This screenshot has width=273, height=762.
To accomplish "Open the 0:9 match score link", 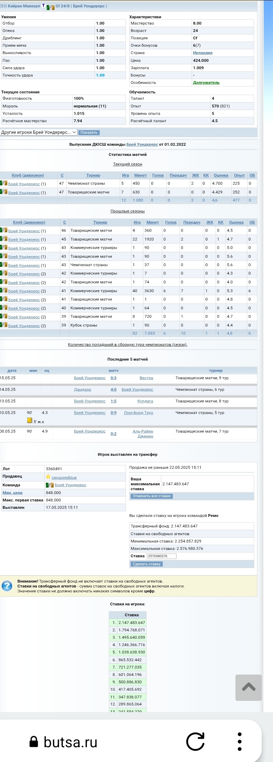I will [x=113, y=413].
